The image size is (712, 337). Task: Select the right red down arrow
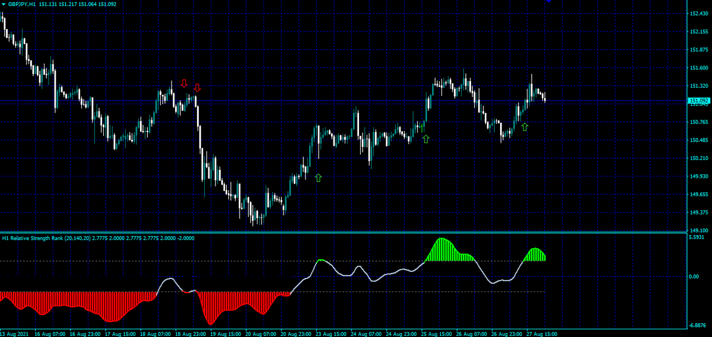198,88
